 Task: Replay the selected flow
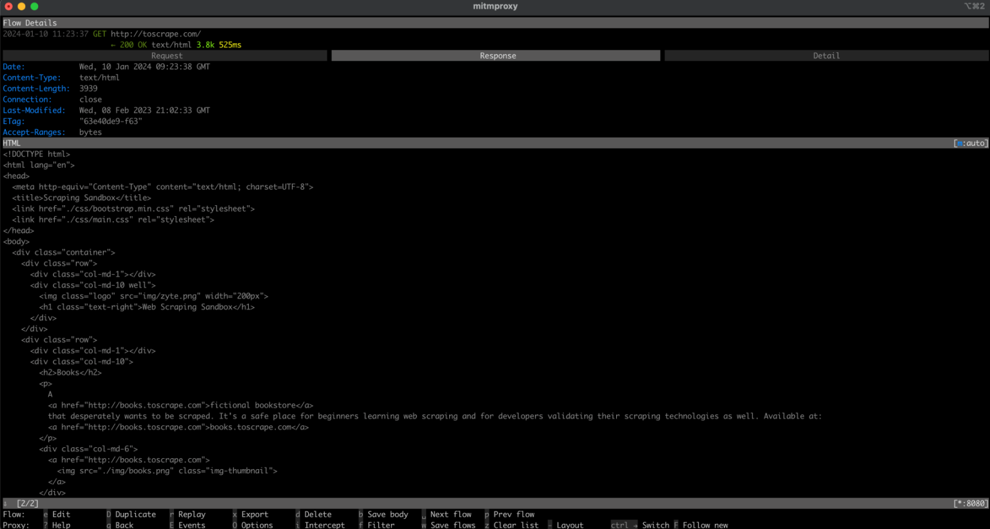[x=191, y=514]
